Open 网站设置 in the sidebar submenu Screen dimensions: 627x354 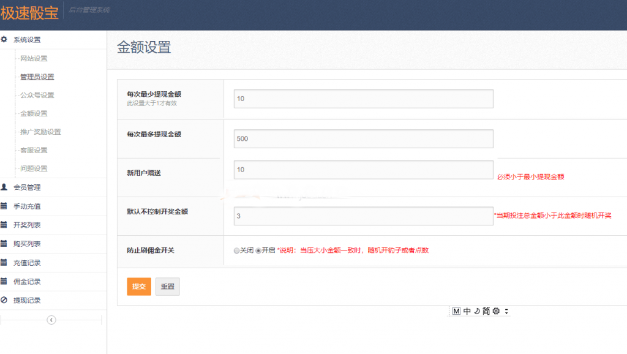tap(34, 59)
